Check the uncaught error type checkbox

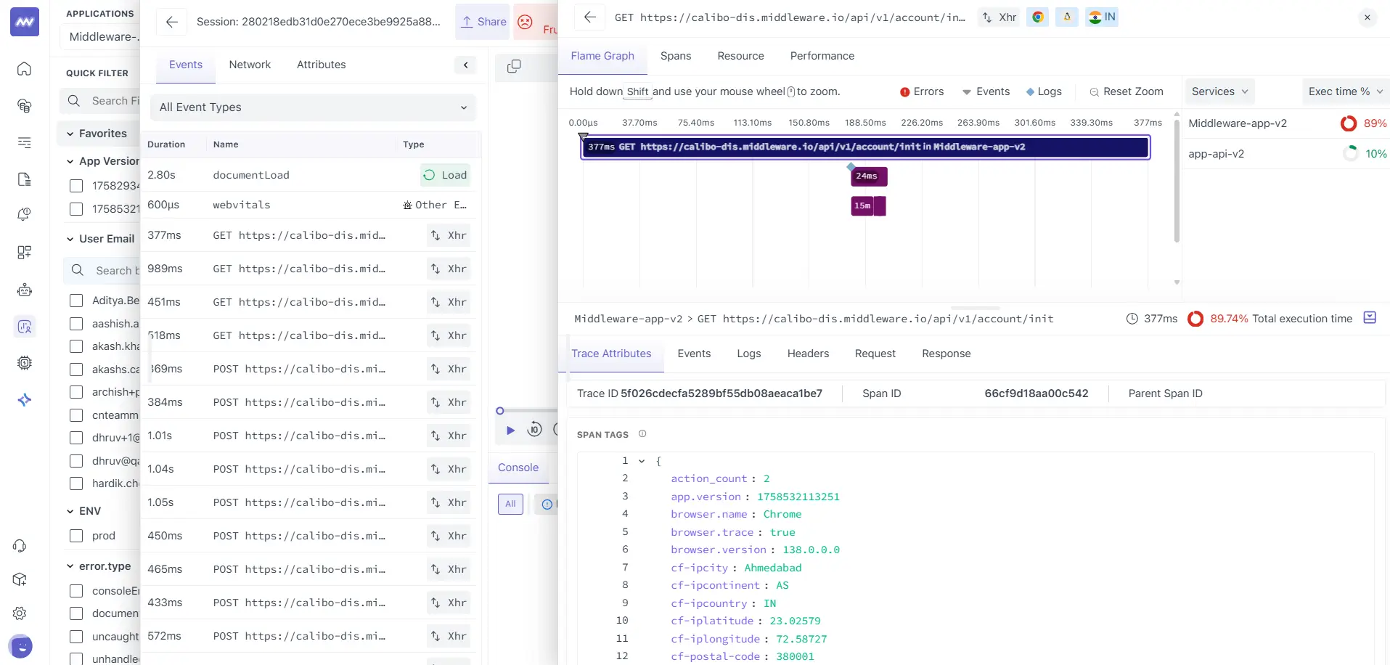pos(75,636)
